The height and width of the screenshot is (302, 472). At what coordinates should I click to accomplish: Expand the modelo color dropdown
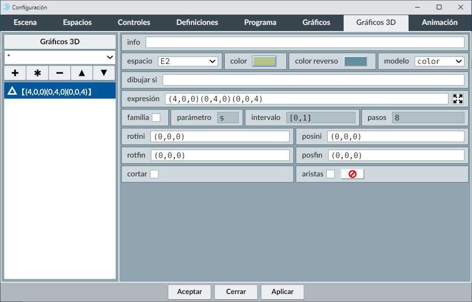439,61
